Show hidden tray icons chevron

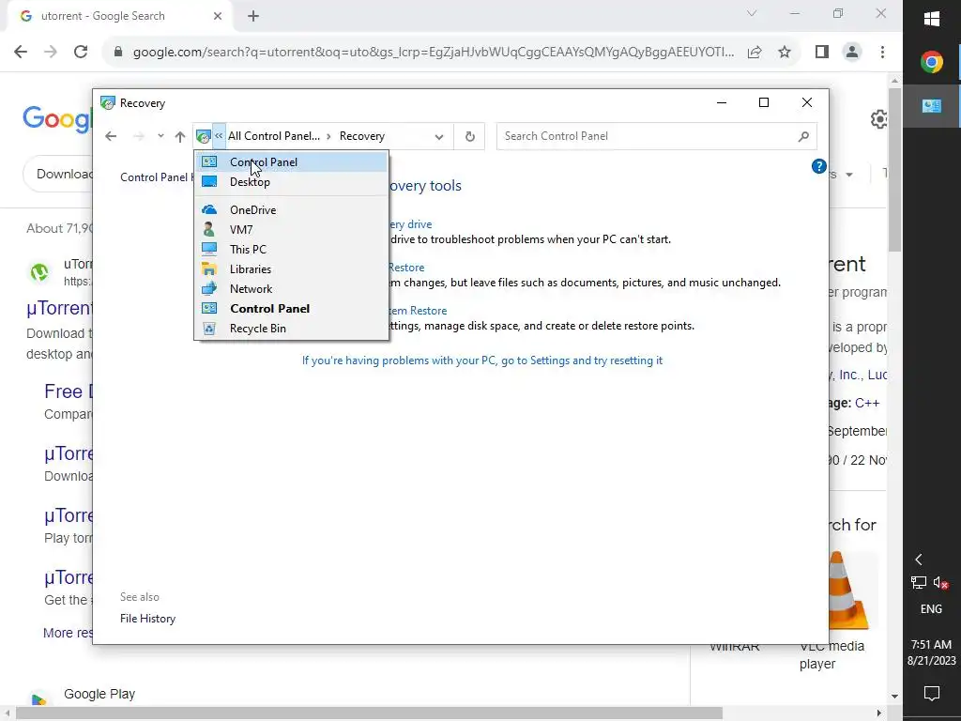pos(919,560)
